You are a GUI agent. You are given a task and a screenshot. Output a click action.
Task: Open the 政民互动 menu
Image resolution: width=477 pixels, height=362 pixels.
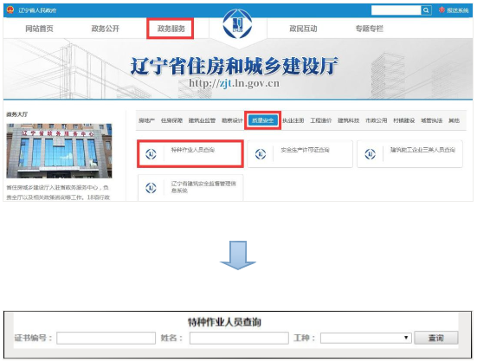tap(303, 29)
